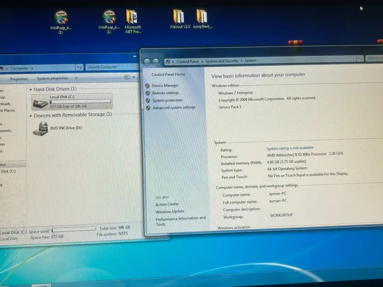Select Documents in navigation pane

(6, 131)
